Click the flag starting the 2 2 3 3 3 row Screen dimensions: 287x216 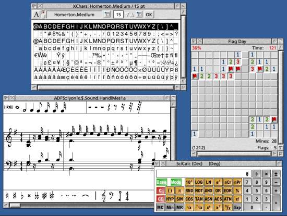[x=195, y=76]
